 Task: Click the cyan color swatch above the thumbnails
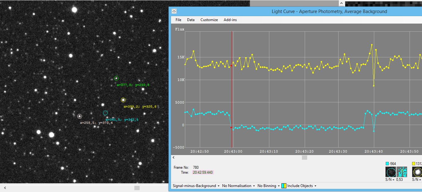pos(387,164)
